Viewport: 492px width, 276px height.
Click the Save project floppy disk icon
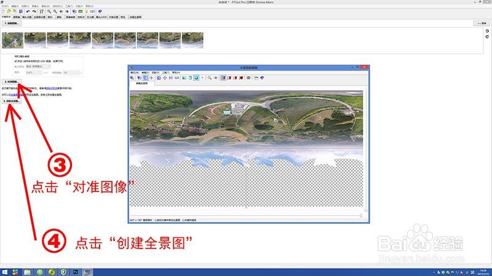[x=21, y=11]
